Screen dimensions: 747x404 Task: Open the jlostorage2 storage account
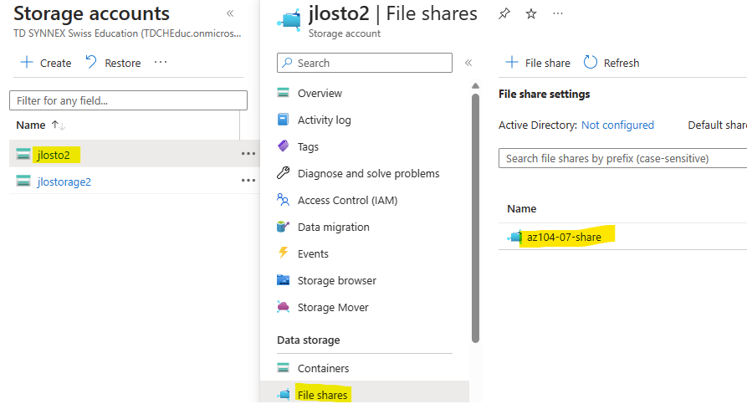click(64, 182)
